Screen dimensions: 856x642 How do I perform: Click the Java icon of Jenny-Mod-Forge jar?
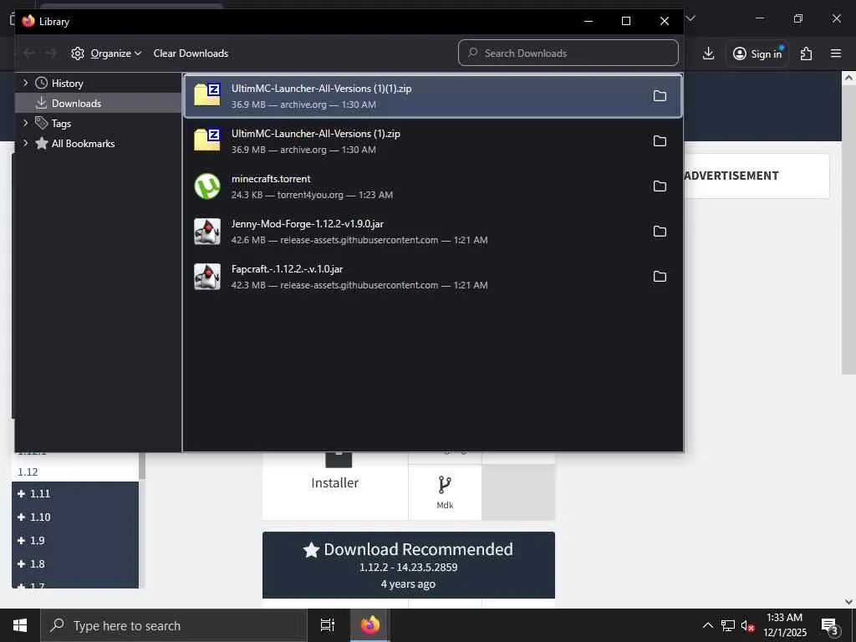pos(207,232)
